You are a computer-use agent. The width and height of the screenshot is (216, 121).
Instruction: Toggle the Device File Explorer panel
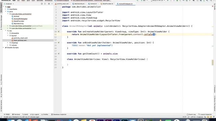pyautogui.click(x=215, y=104)
